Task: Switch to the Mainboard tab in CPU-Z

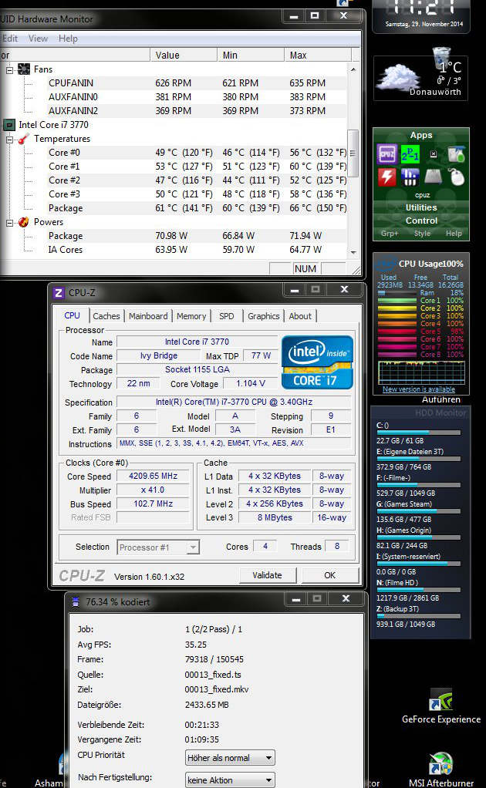Action: [148, 316]
